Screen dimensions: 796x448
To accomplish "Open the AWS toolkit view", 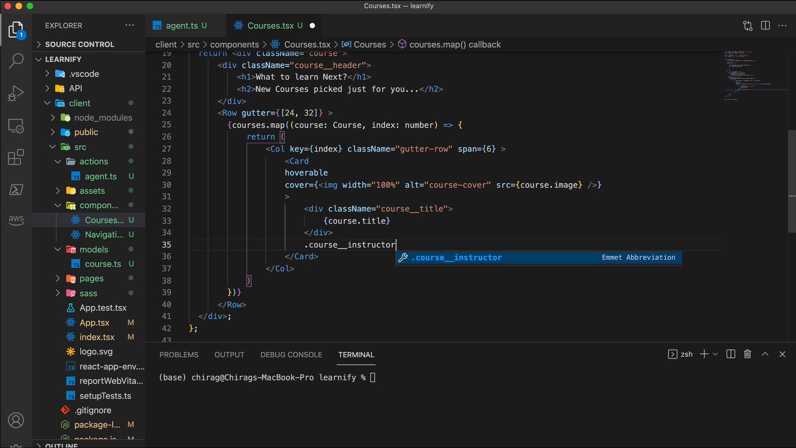I will pyautogui.click(x=16, y=220).
